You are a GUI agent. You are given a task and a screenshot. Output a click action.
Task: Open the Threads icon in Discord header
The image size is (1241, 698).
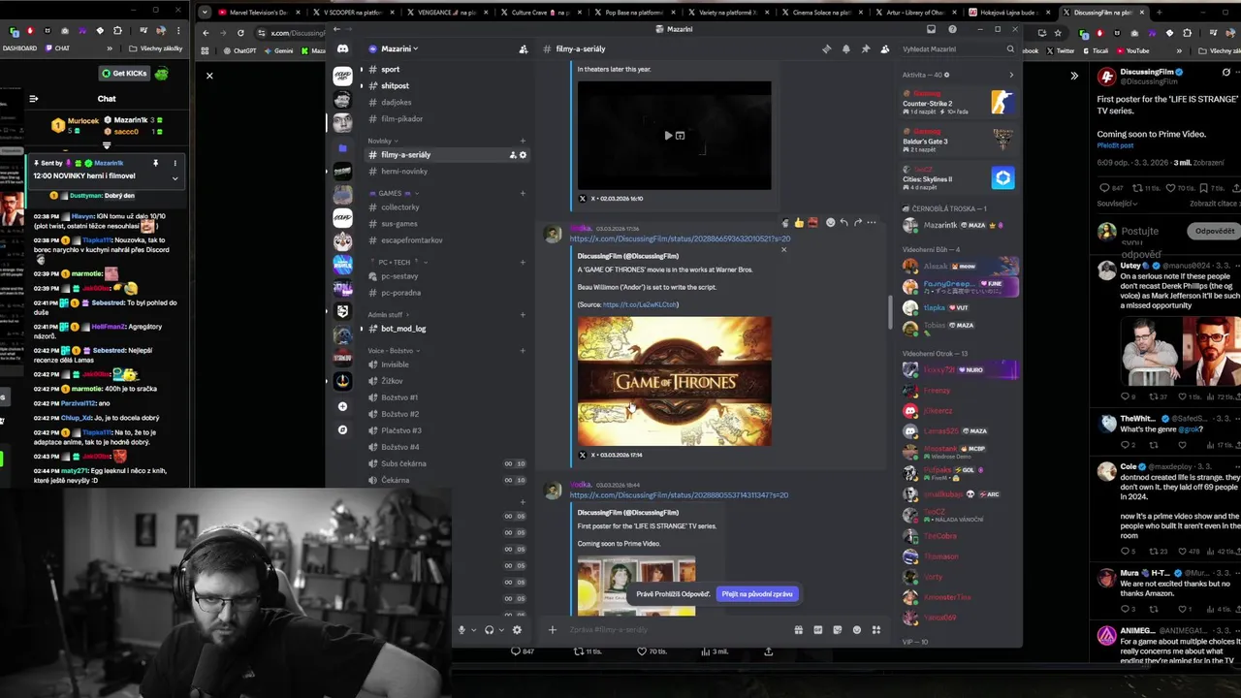[827, 48]
